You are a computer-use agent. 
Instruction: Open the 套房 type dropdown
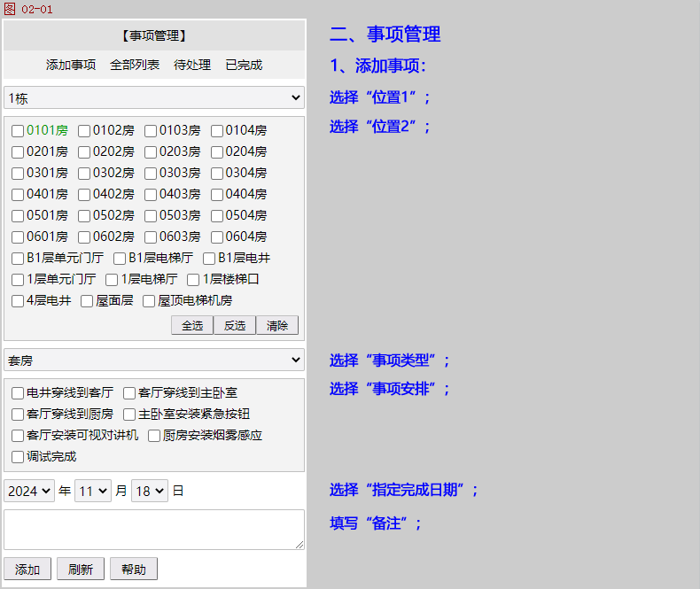(154, 360)
